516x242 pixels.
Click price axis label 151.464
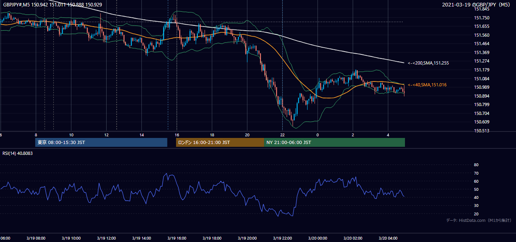click(x=482, y=44)
